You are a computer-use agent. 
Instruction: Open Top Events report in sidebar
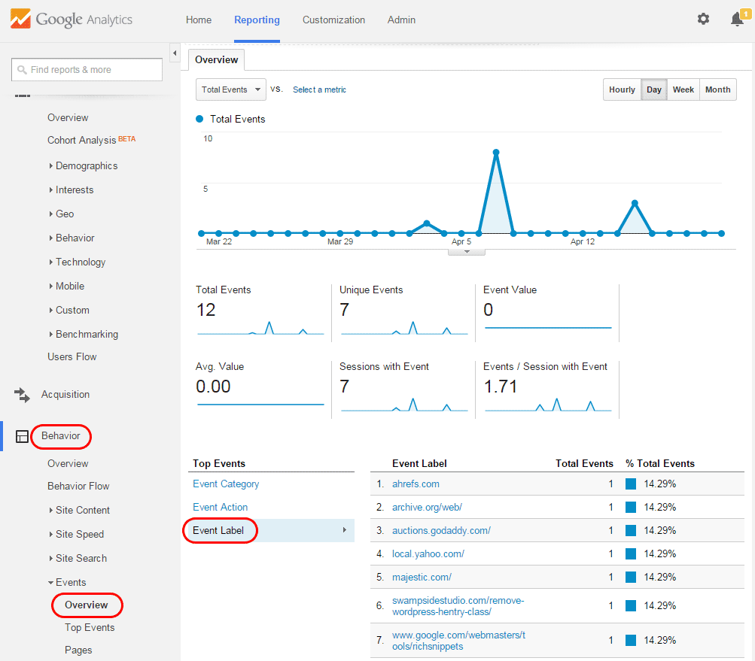[x=90, y=628]
